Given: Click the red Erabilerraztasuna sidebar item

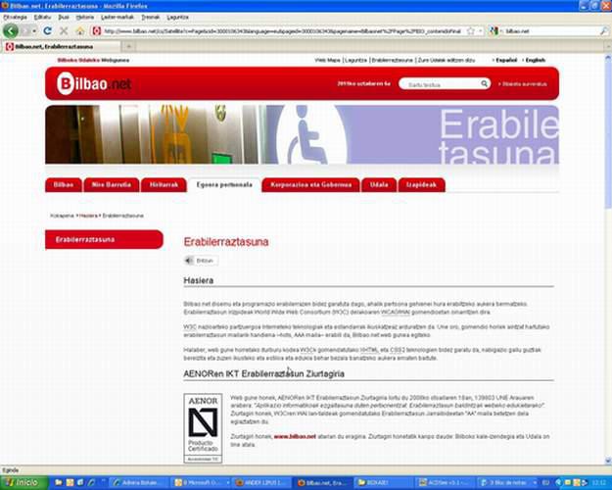Looking at the screenshot, I should tap(104, 239).
